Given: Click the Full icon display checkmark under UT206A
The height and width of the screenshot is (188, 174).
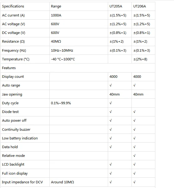Looking at the screenshot, I should pyautogui.click(x=135, y=173).
